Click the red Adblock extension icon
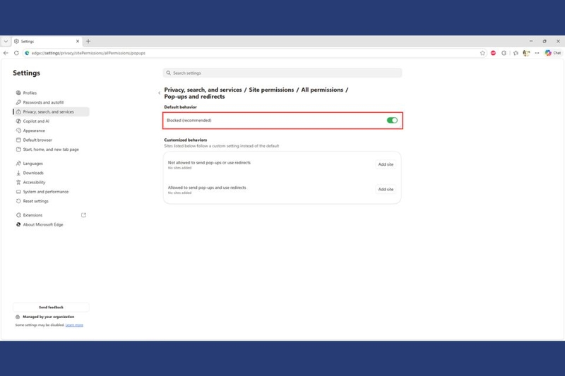565x376 pixels. (493, 53)
